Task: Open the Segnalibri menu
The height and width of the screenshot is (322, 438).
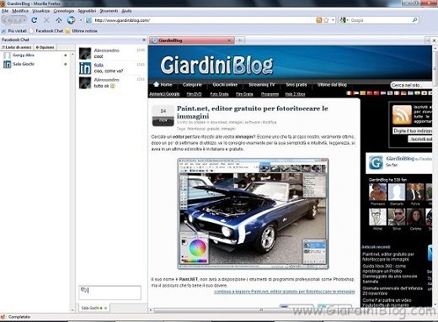Action: 87,11
